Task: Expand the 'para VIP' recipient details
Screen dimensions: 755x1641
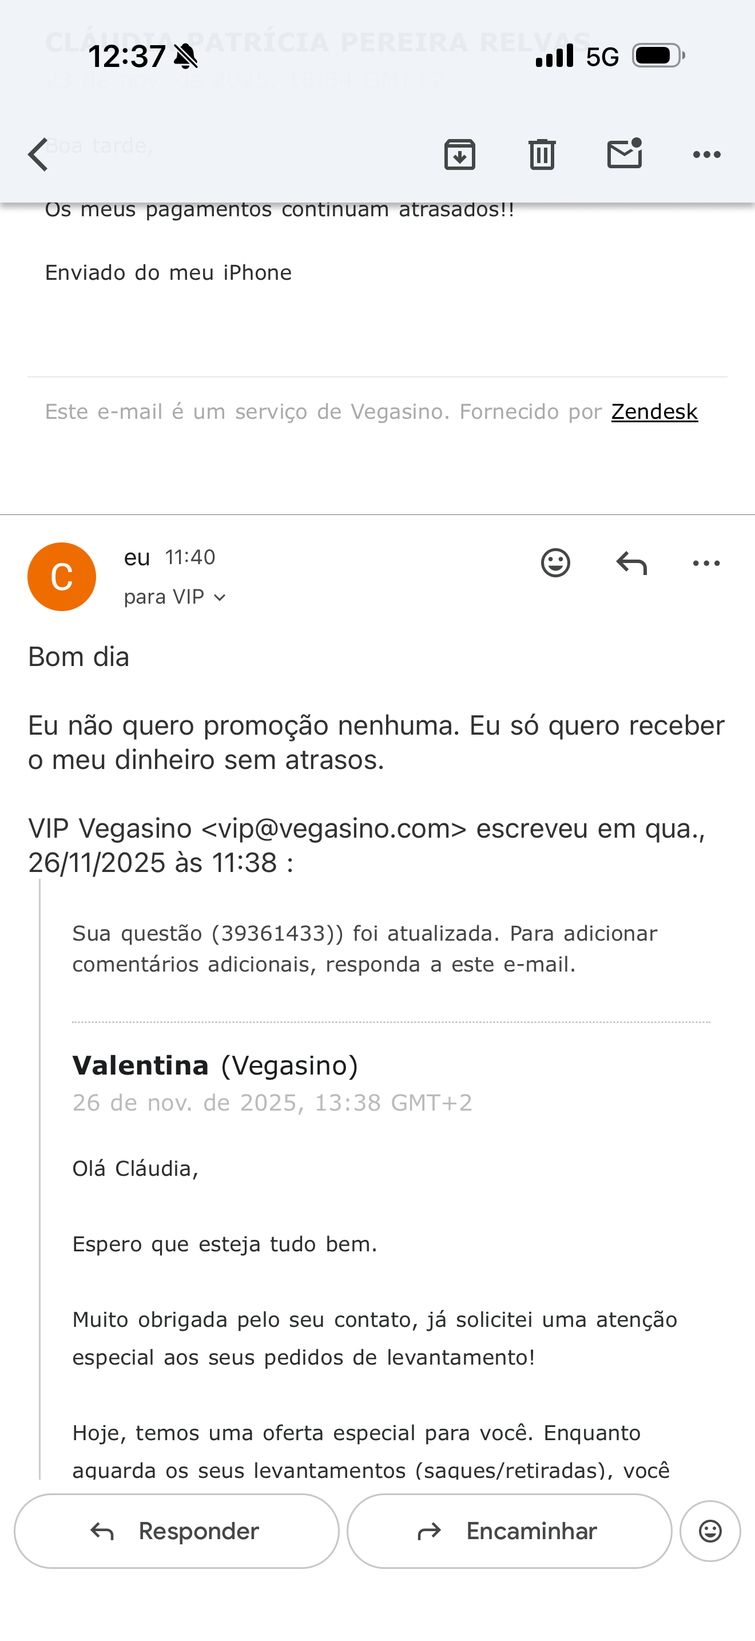Action: pos(175,597)
